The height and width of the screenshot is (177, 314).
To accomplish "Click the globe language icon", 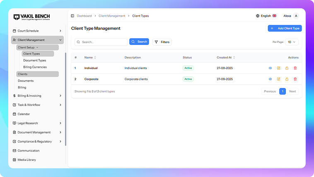I will 258,16.
